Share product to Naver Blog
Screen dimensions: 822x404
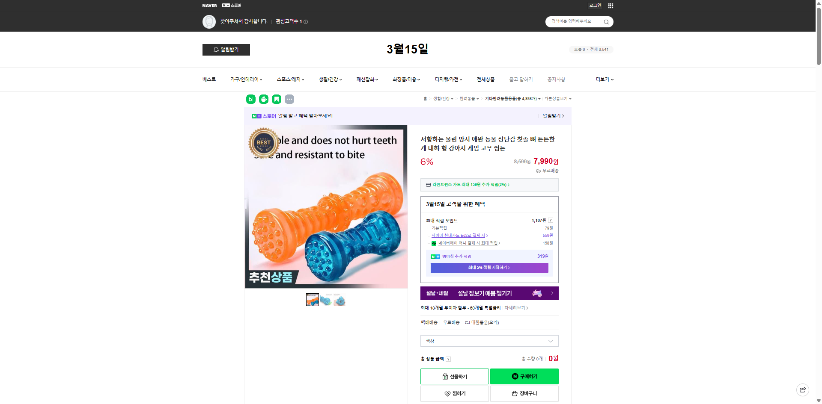coord(250,99)
